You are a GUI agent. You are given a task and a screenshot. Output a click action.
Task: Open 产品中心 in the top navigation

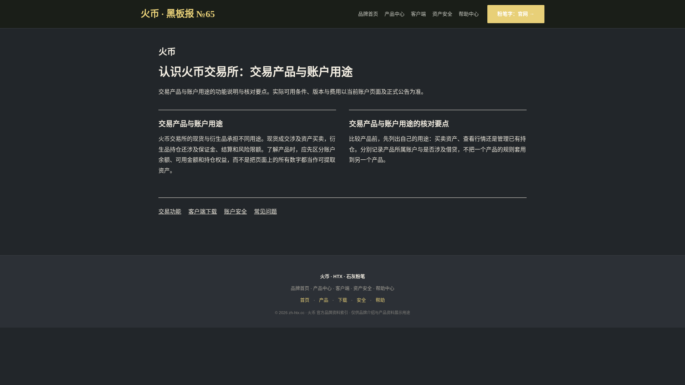pos(394,14)
